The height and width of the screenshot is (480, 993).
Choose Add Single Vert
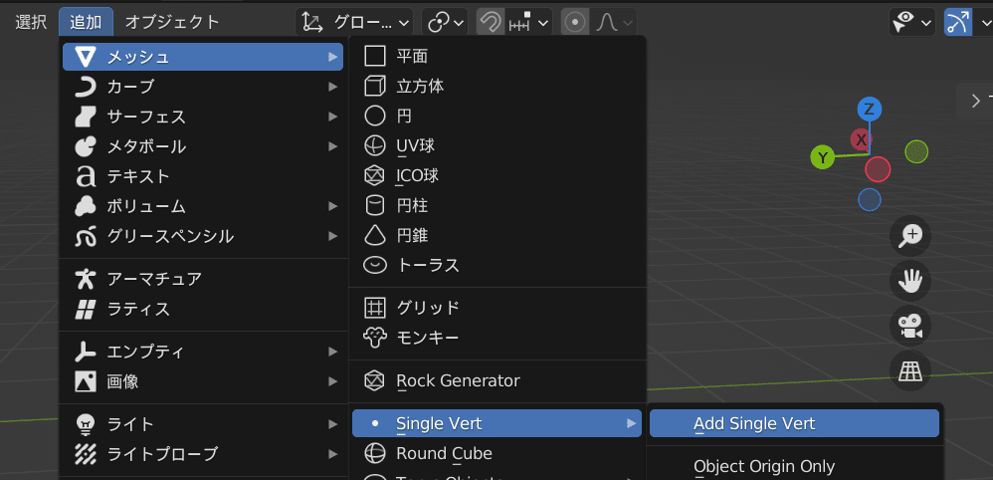(x=794, y=423)
